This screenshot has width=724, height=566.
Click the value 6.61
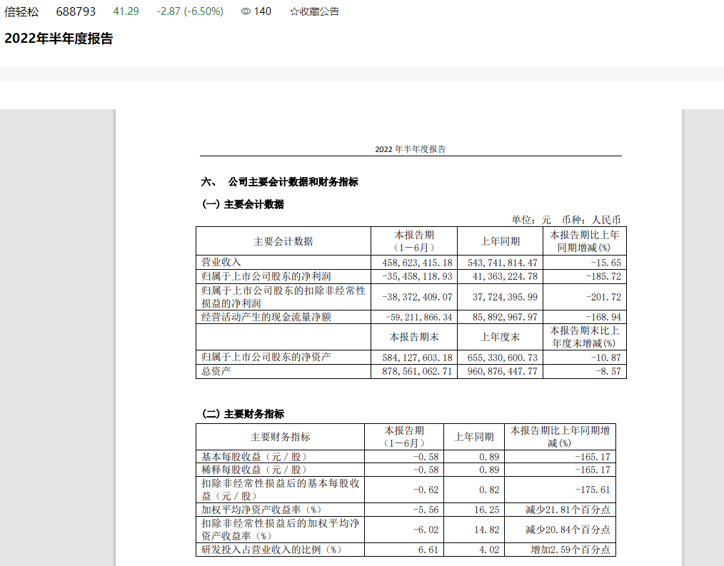(x=428, y=550)
